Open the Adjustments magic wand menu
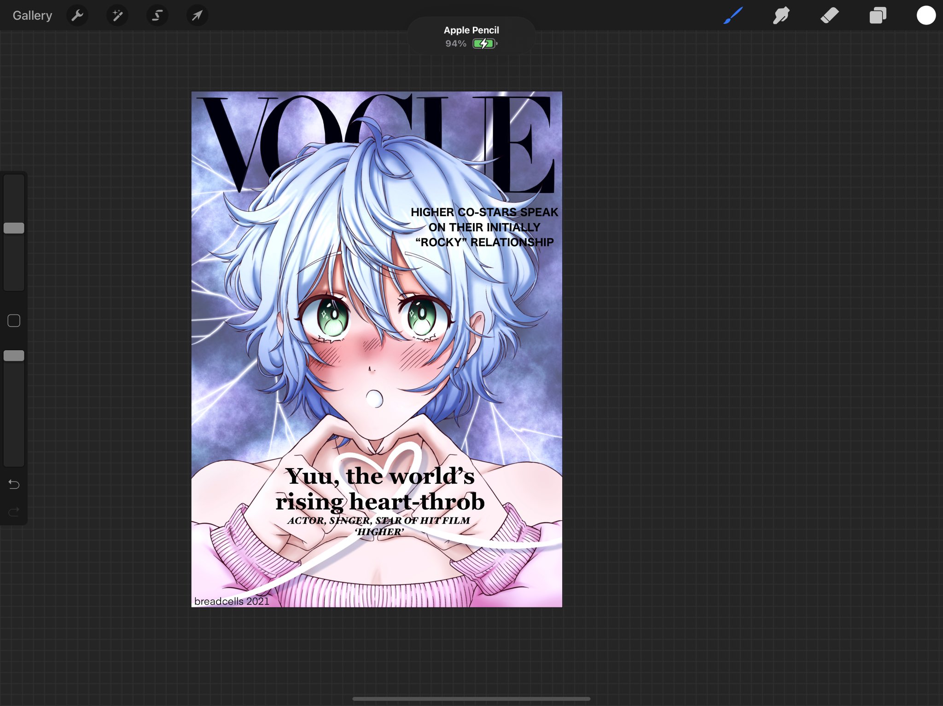The height and width of the screenshot is (706, 943). pyautogui.click(x=117, y=16)
